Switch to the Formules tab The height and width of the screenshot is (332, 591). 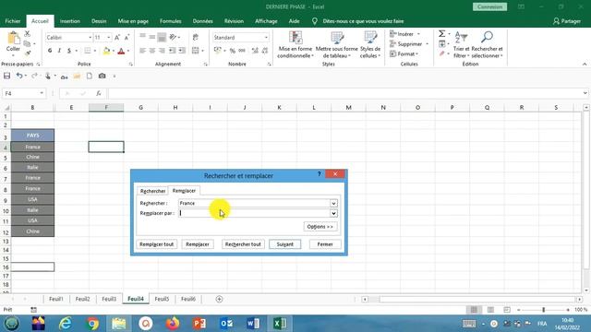click(170, 21)
